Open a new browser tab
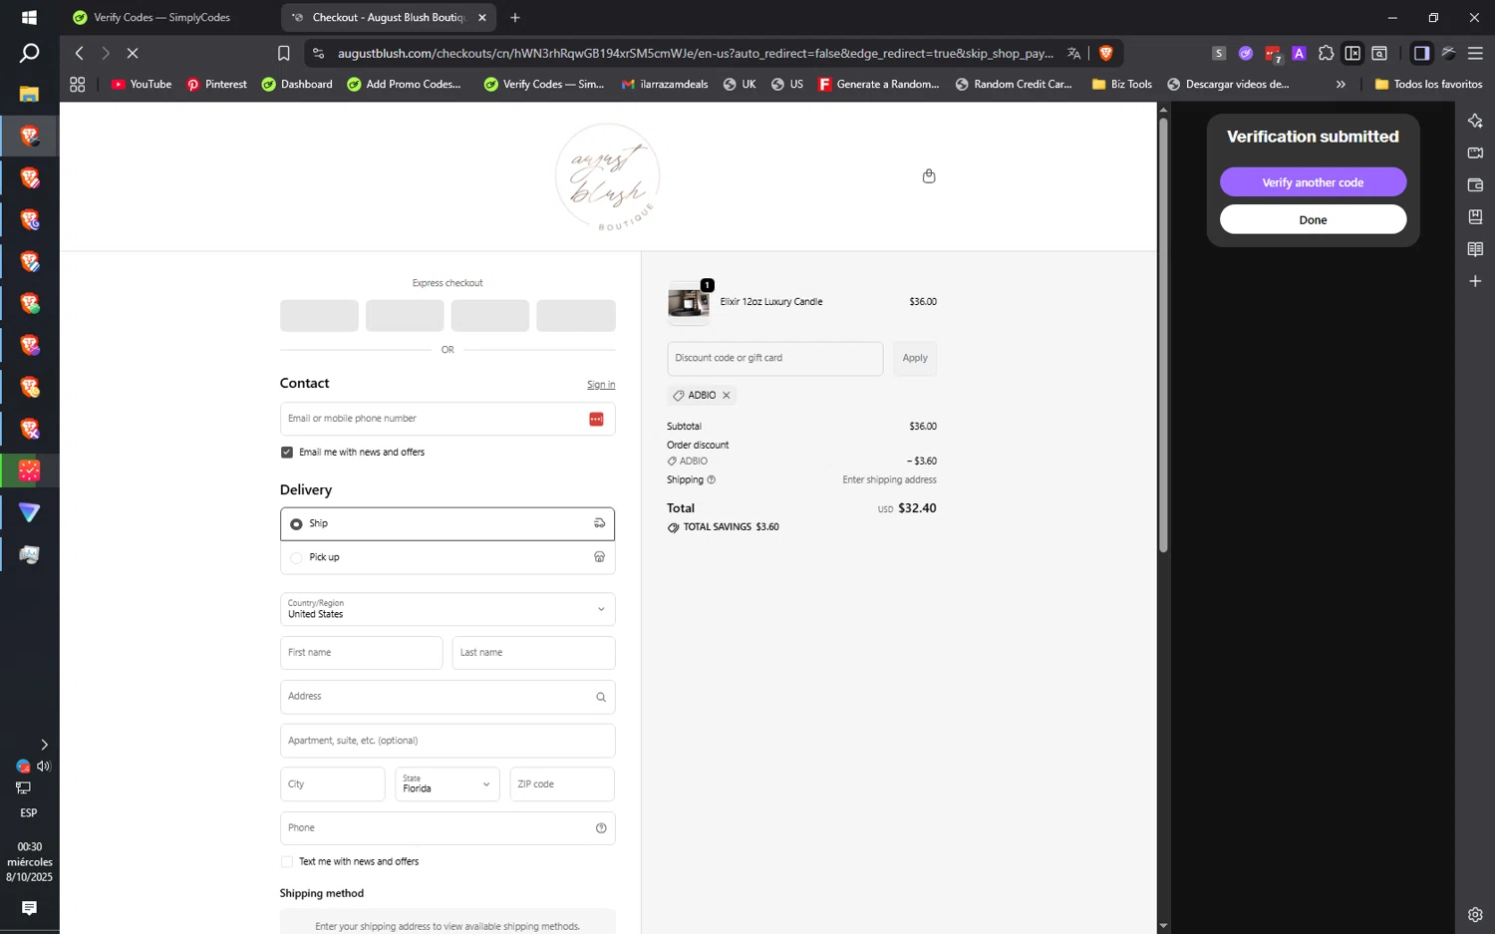 [515, 18]
